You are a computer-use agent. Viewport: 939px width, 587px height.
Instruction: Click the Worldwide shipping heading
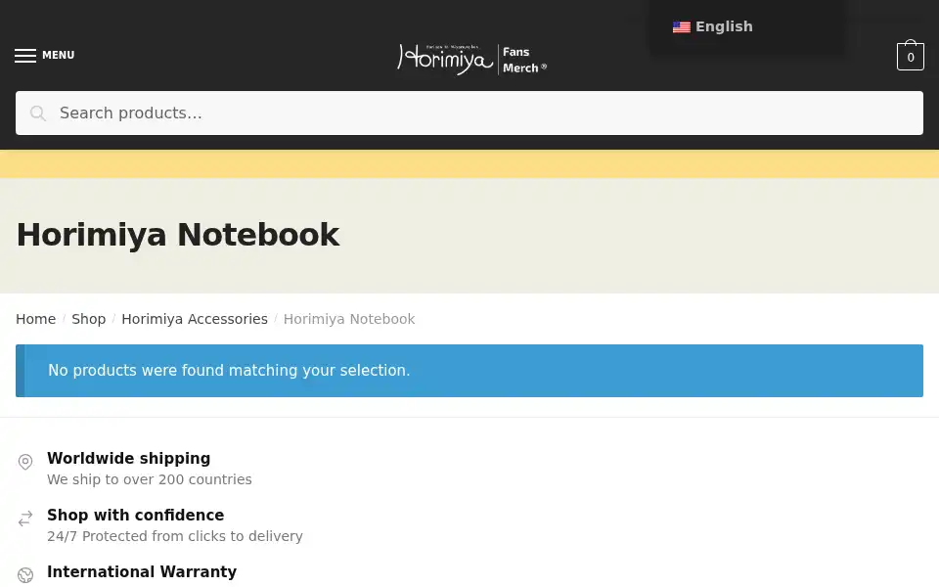129,459
